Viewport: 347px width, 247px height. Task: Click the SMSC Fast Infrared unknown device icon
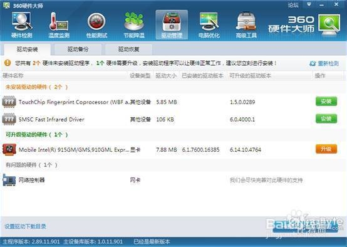tap(9, 119)
